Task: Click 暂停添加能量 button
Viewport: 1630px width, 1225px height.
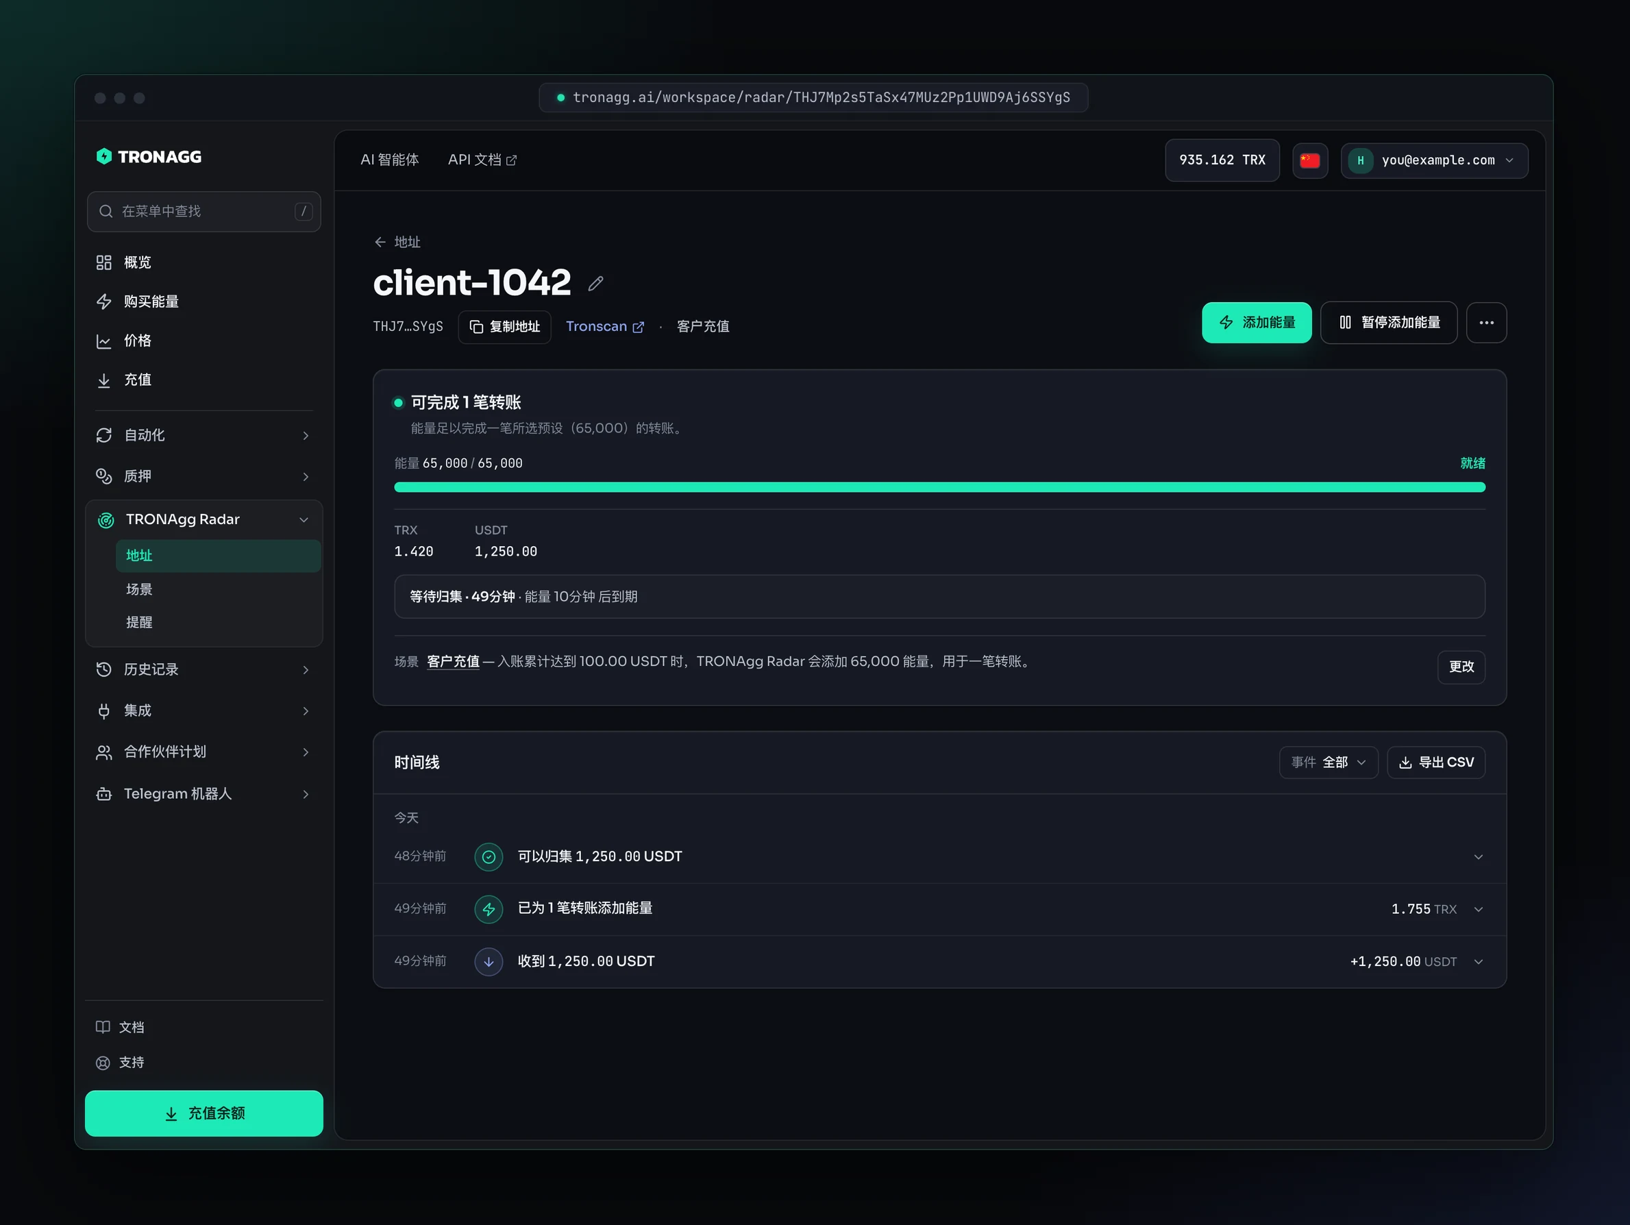Action: tap(1388, 322)
